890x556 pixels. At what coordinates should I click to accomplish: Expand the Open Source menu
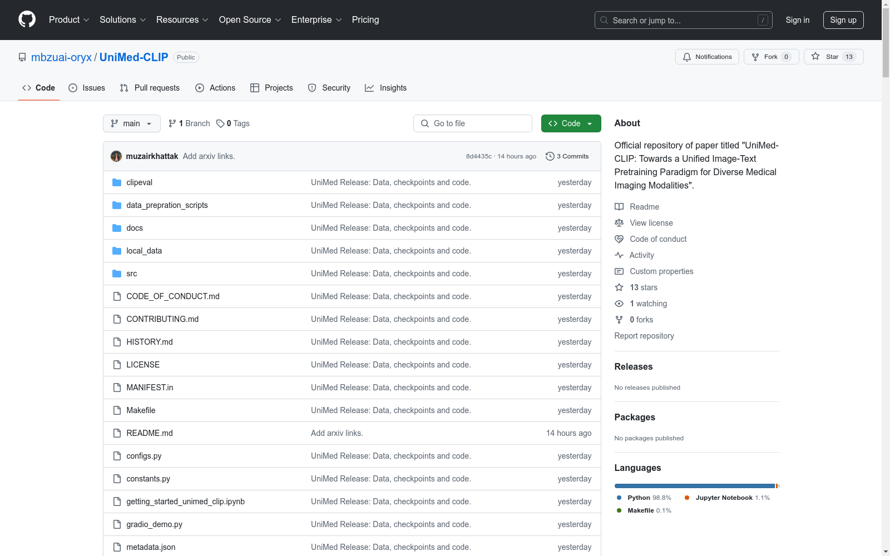pos(250,19)
